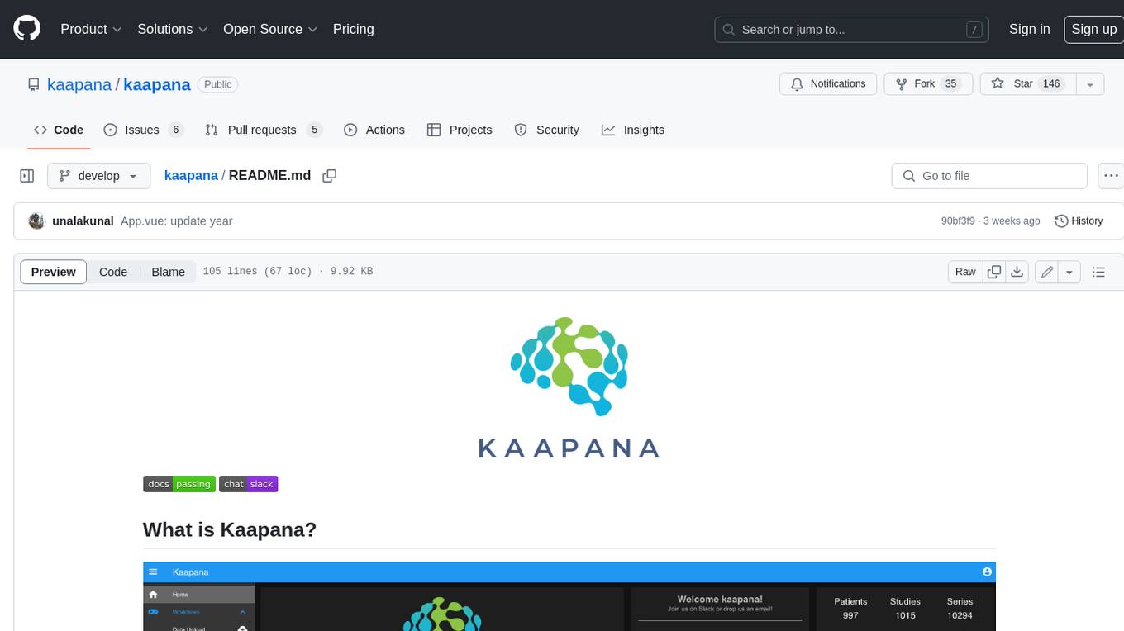Click the Star count 146
Screen dimensions: 1124x631
[1051, 83]
